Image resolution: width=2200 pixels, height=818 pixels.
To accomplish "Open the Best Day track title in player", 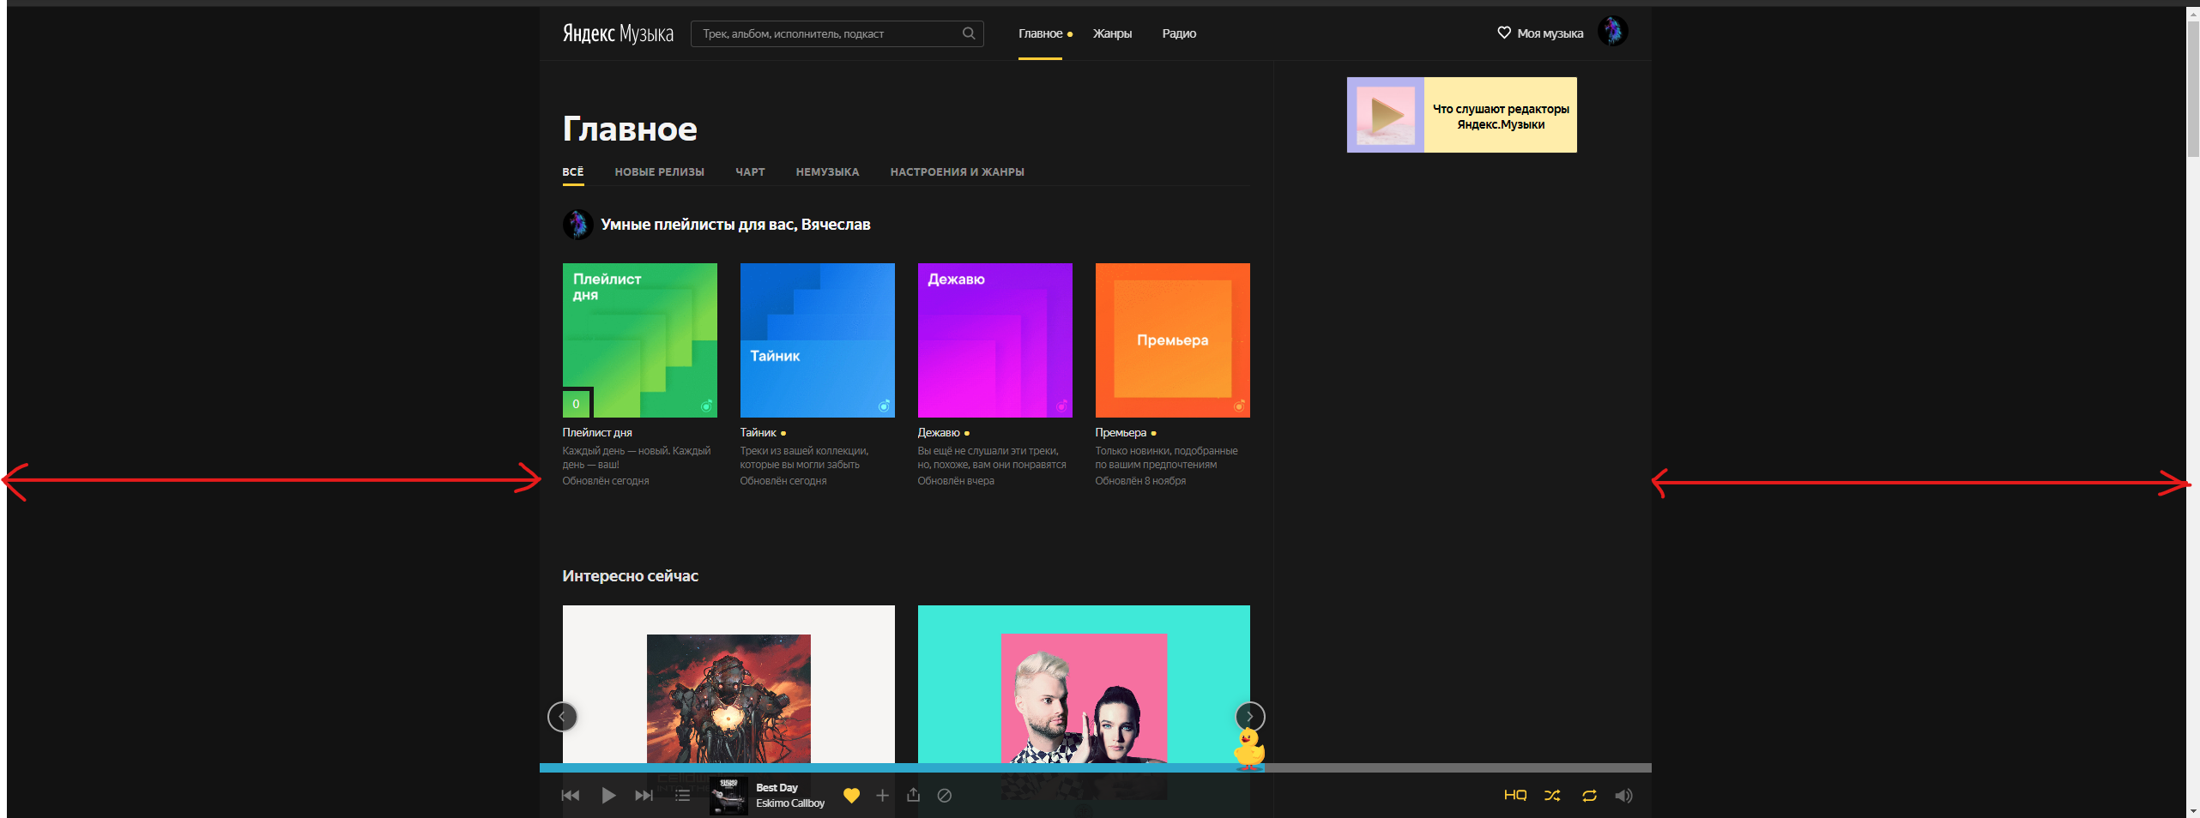I will 777,787.
